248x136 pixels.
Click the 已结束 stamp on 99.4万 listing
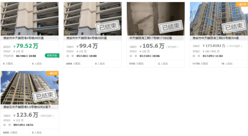click(108, 26)
